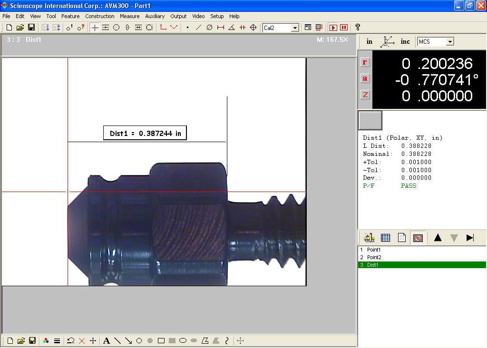
Task: Select Point1 in the feature list
Action: coord(422,250)
